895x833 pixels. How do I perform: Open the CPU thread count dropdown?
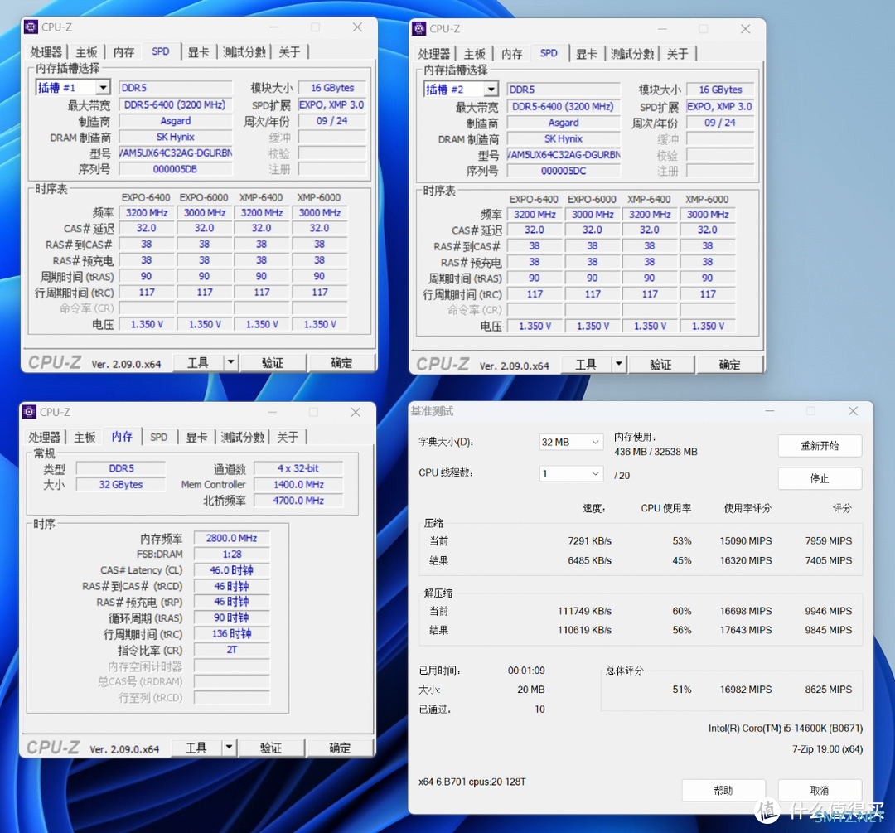[x=571, y=473]
